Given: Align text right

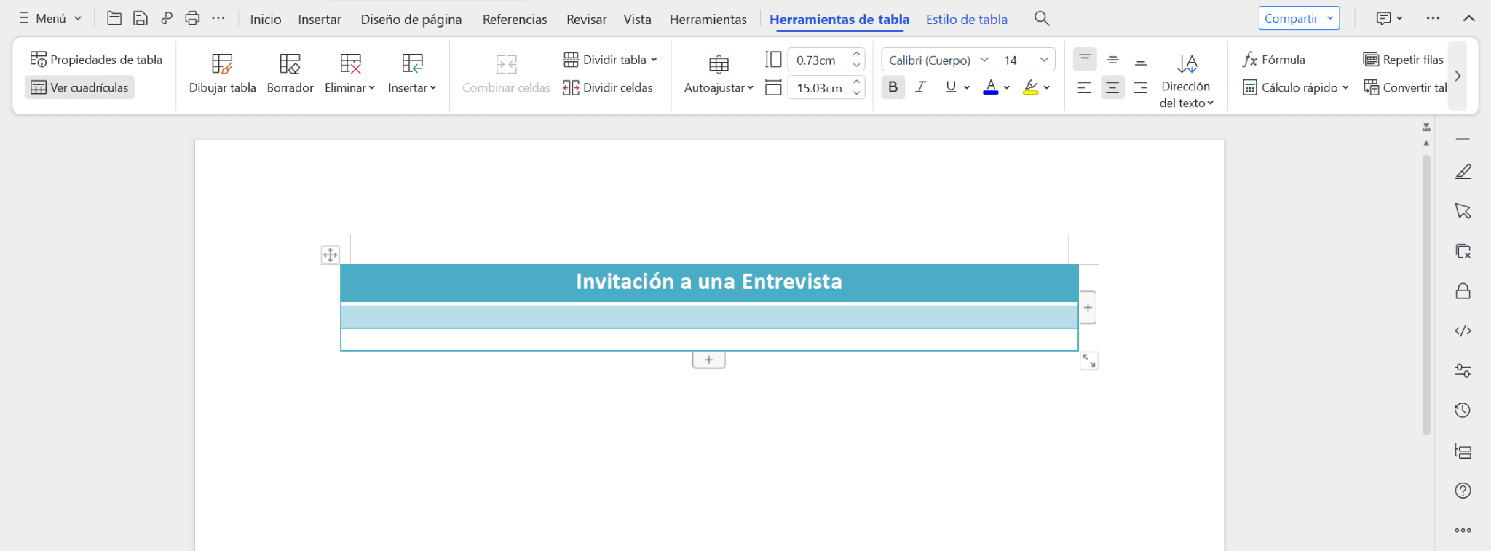Looking at the screenshot, I should [1141, 87].
